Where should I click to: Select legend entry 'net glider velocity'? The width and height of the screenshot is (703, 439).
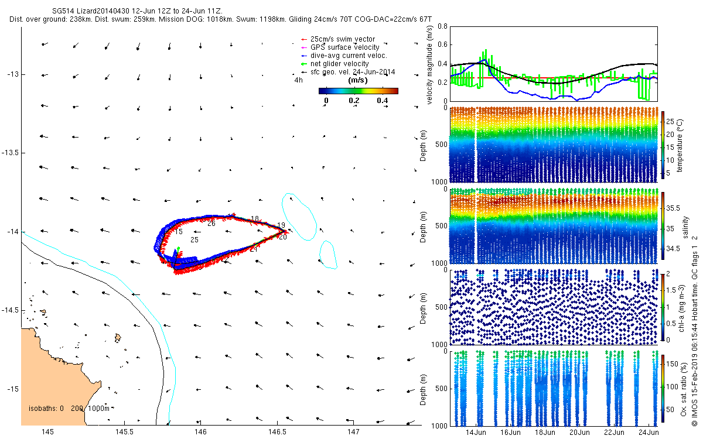(x=340, y=64)
